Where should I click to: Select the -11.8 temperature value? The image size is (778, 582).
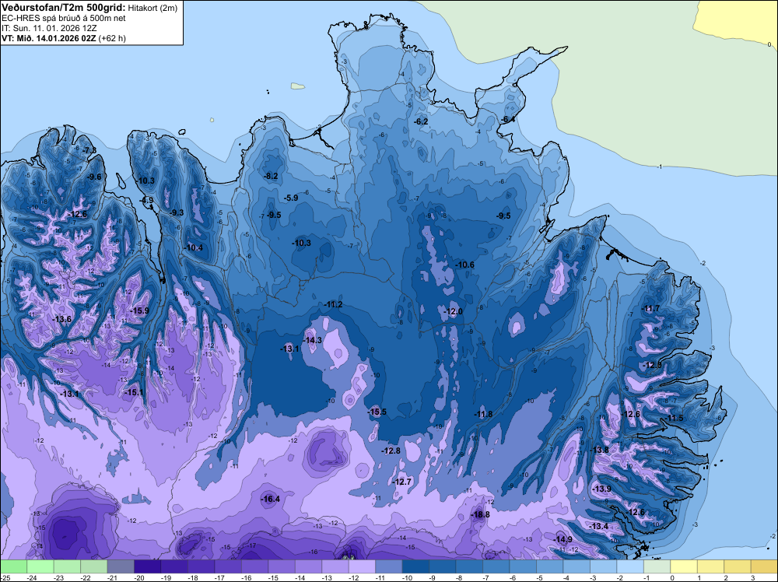pyautogui.click(x=483, y=414)
